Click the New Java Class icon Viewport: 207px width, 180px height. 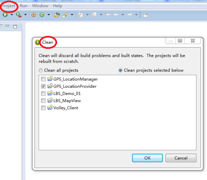point(42,15)
